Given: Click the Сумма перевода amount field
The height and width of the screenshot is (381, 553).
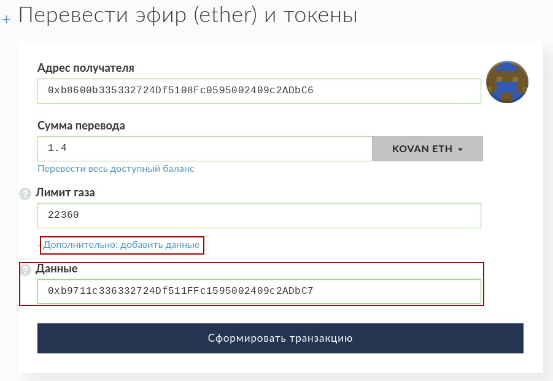Looking at the screenshot, I should [x=204, y=149].
